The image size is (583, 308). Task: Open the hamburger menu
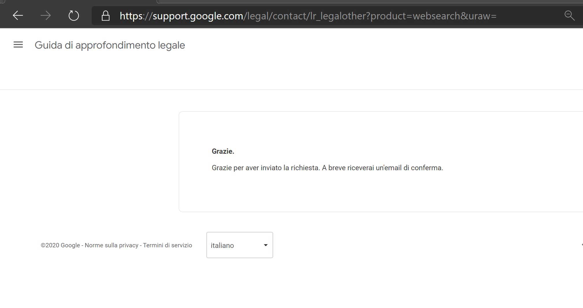18,45
